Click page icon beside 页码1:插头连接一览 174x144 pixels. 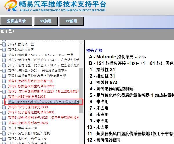tap(4, 128)
